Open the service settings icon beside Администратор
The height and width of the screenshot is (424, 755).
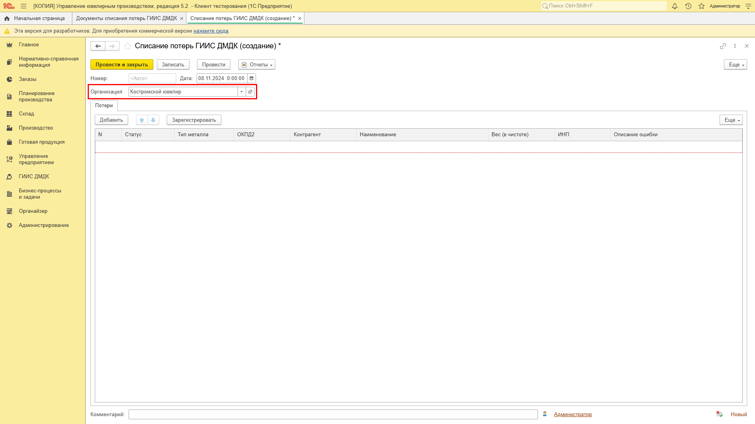[748, 6]
